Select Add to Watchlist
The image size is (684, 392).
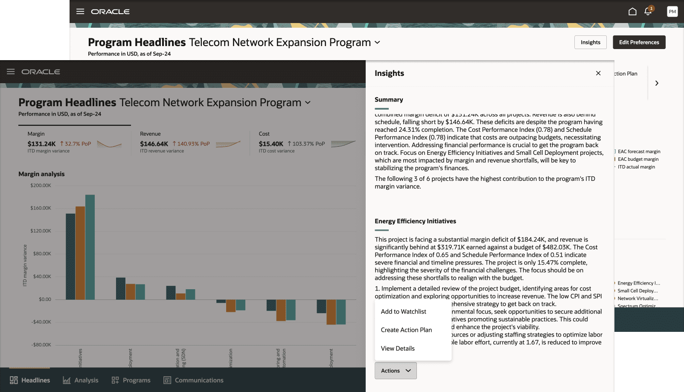(x=403, y=311)
